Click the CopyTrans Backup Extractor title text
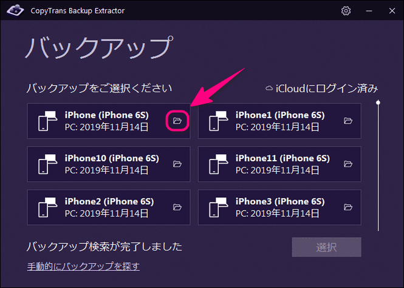This screenshot has width=404, height=288. (78, 11)
